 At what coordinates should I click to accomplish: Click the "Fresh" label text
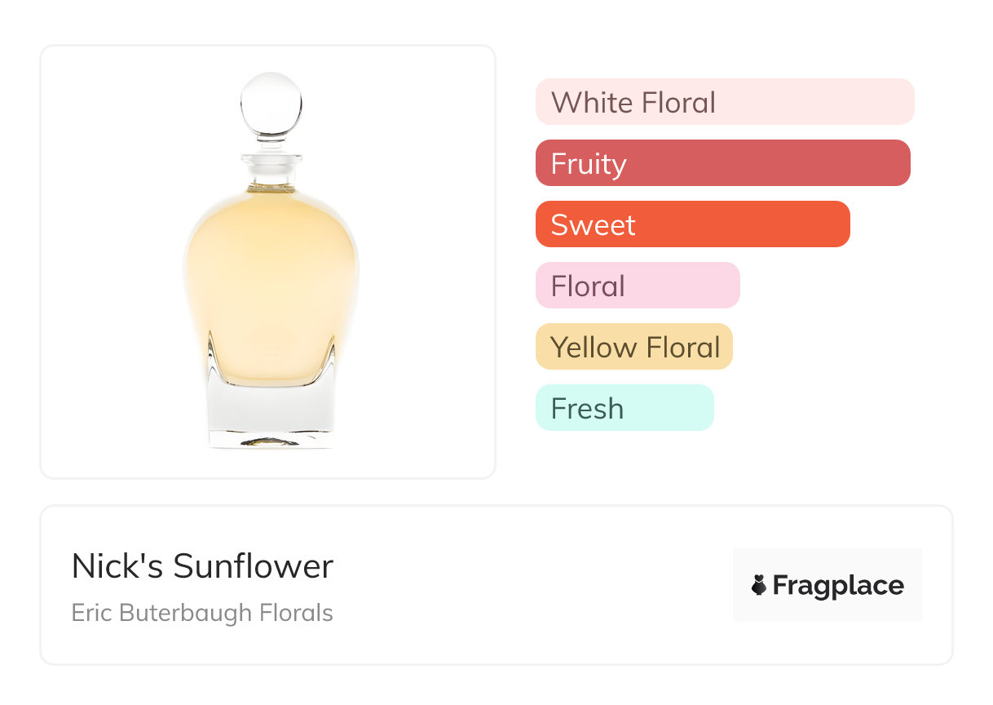587,409
